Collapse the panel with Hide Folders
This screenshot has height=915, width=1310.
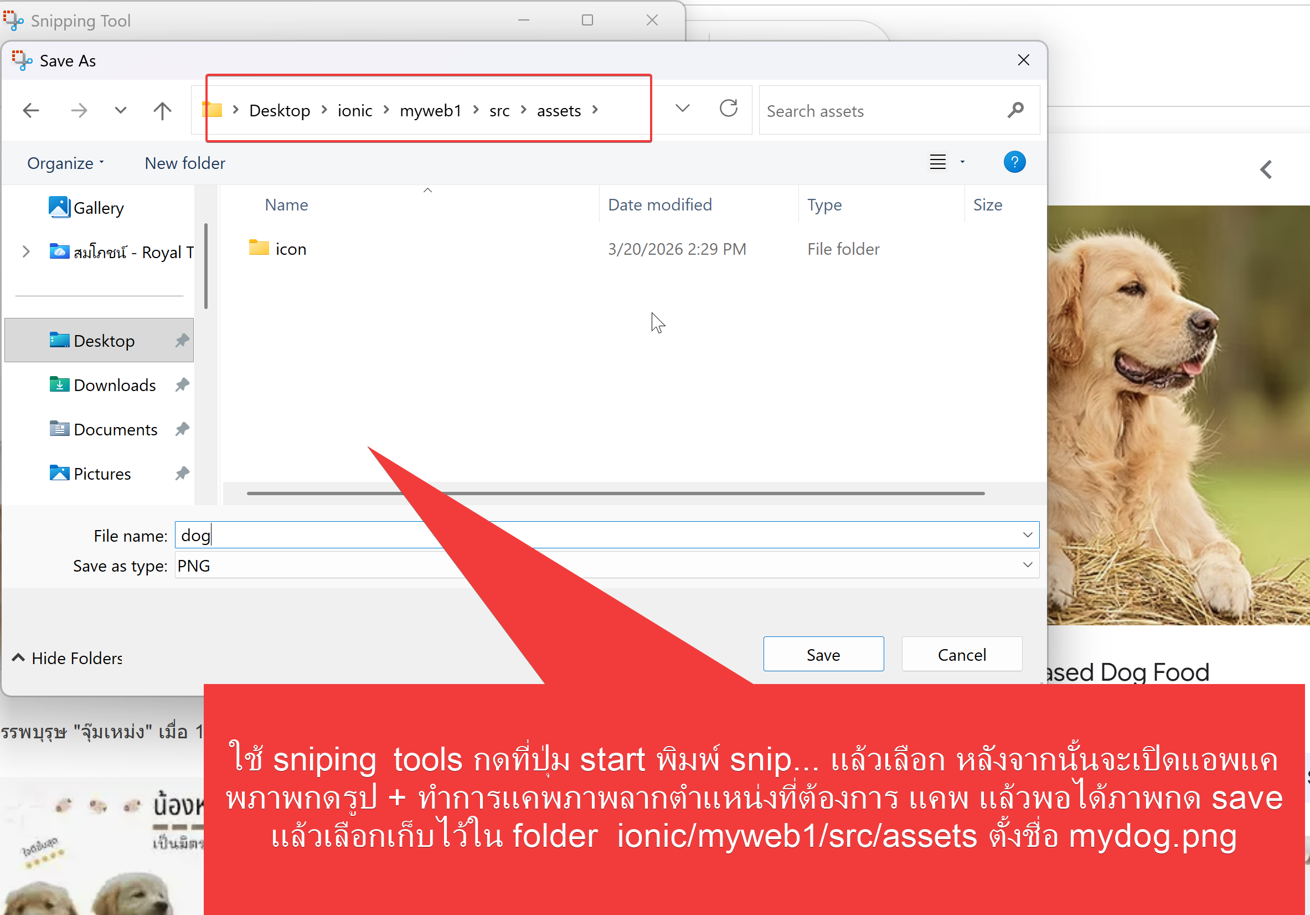68,657
